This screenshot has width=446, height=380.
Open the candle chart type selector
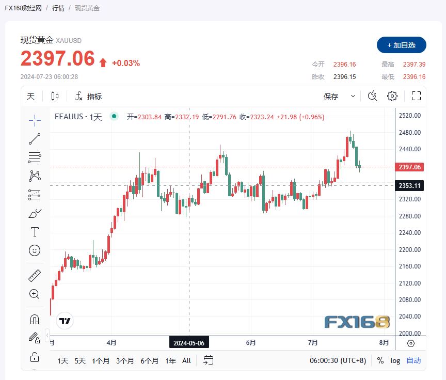55,96
